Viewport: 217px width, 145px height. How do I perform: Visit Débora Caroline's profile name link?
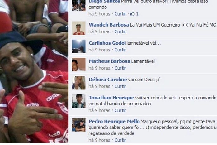click(108, 80)
